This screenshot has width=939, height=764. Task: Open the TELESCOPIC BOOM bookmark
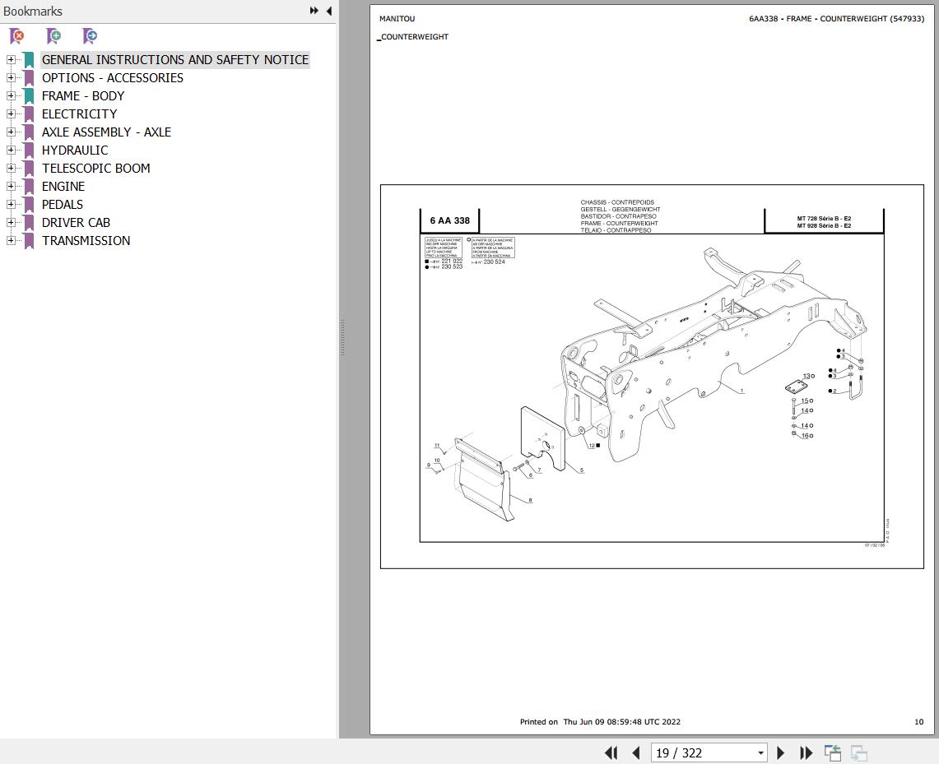click(95, 168)
